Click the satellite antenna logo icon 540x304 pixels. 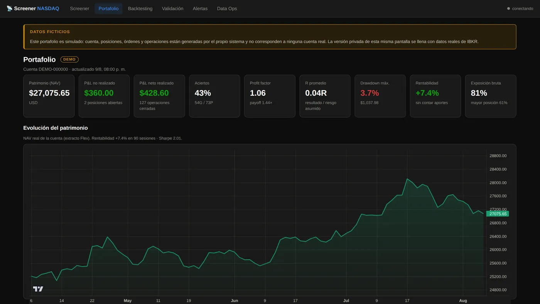click(x=9, y=8)
